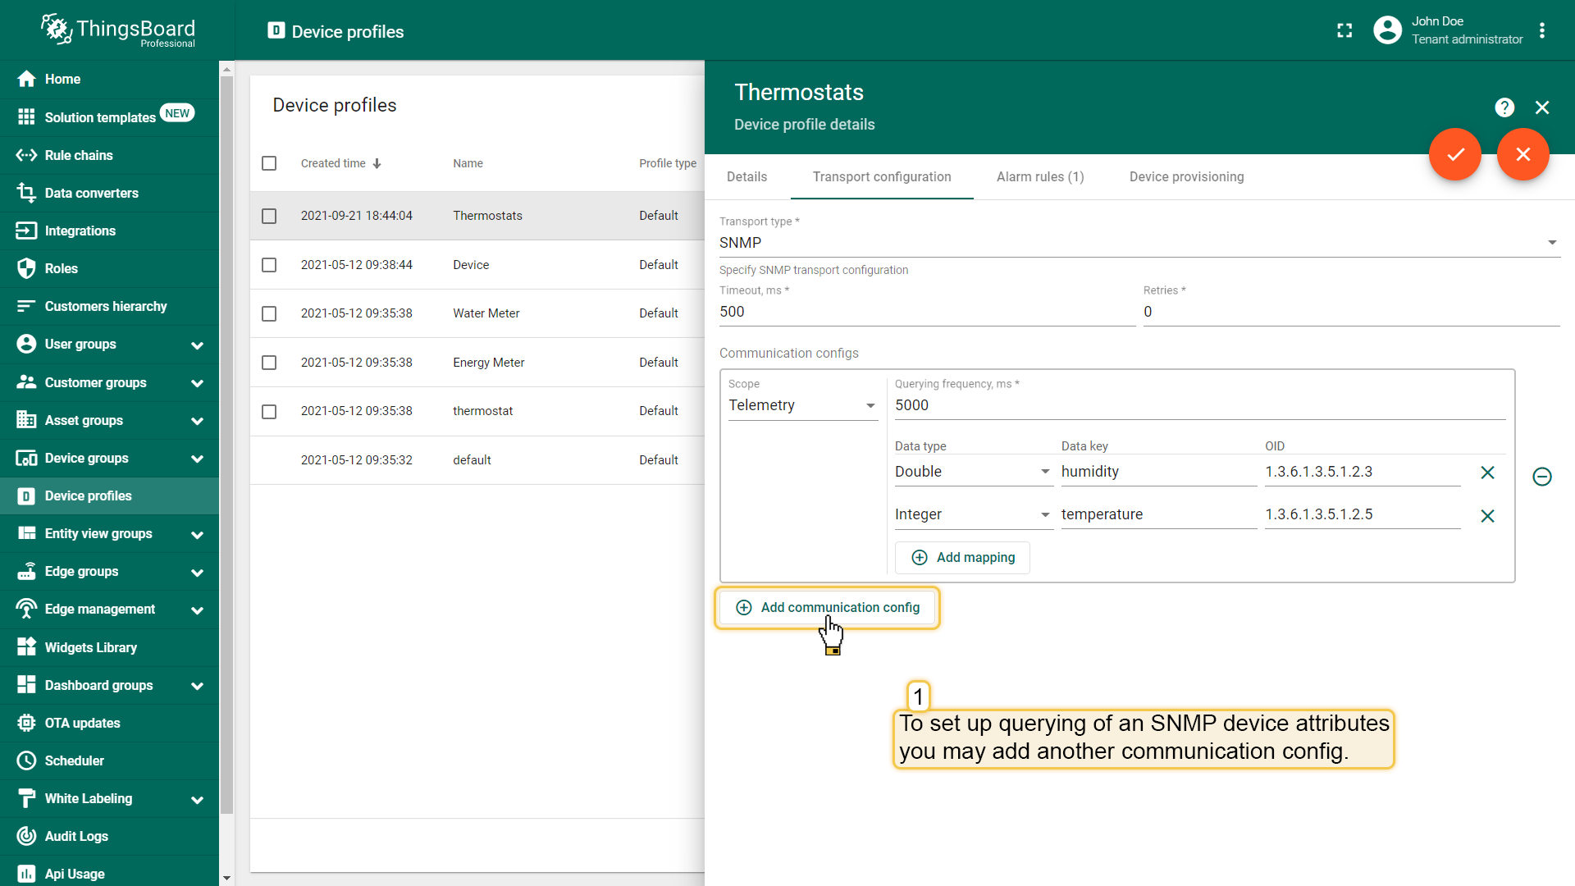Click the Add mapping button
The image size is (1575, 886).
click(962, 557)
